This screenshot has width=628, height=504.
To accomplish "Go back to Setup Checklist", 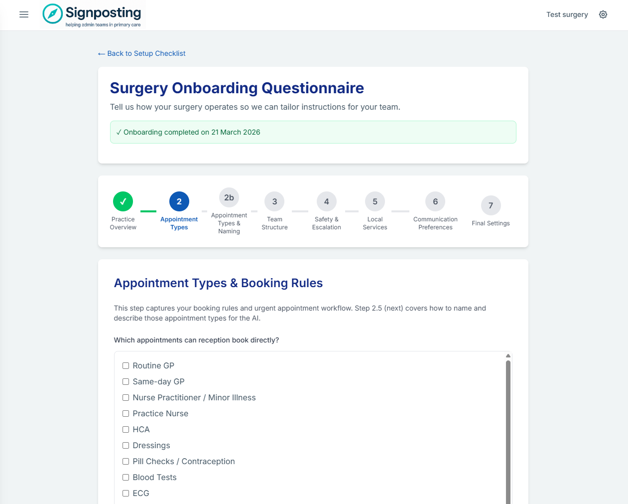I will click(141, 53).
